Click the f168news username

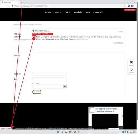coord(17,34)
